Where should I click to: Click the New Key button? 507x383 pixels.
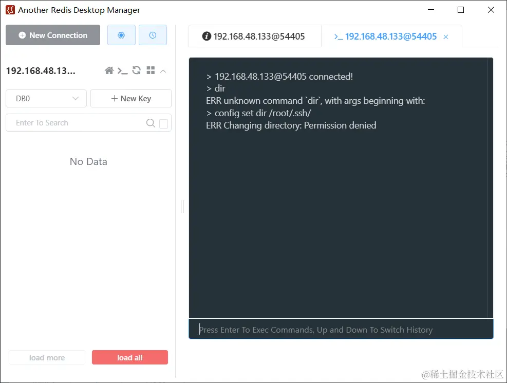(131, 98)
